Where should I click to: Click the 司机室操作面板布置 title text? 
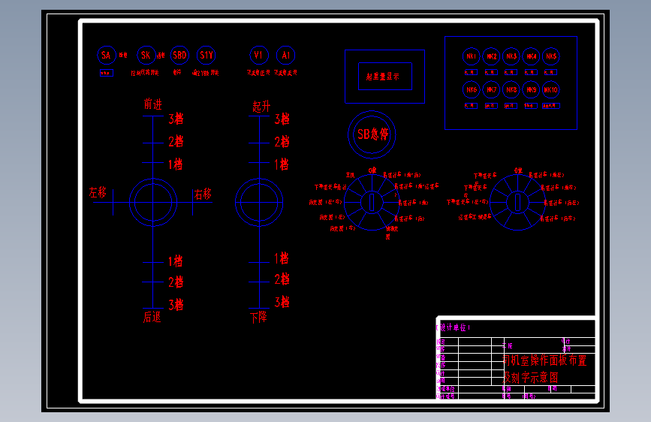pos(544,360)
